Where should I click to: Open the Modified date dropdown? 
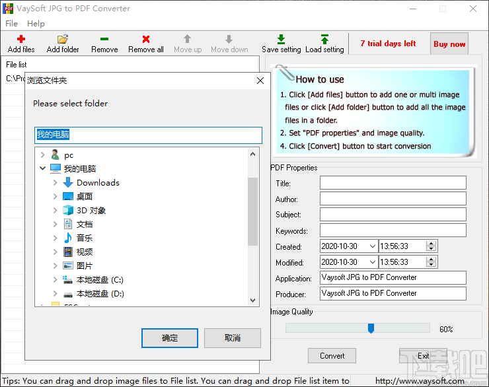372,262
